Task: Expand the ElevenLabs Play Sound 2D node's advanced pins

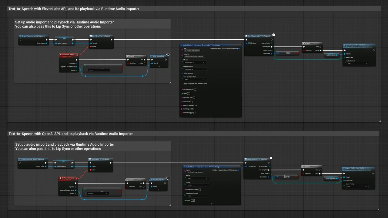Action: click(159, 67)
